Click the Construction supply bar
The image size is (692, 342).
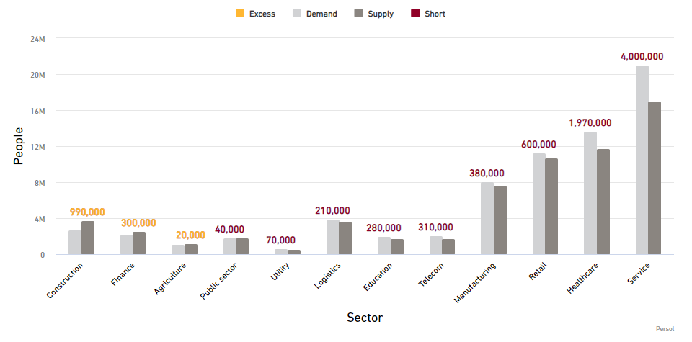[88, 238]
